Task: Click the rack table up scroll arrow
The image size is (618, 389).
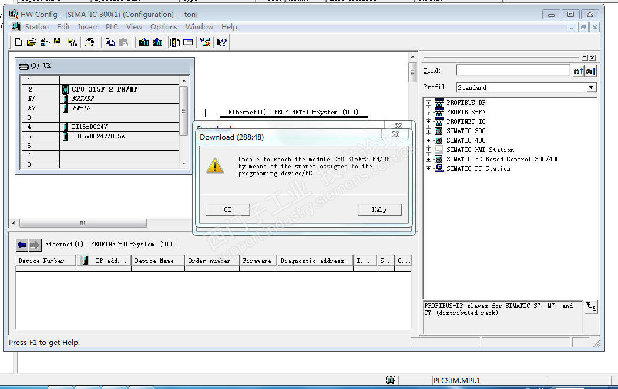Action: point(184,81)
